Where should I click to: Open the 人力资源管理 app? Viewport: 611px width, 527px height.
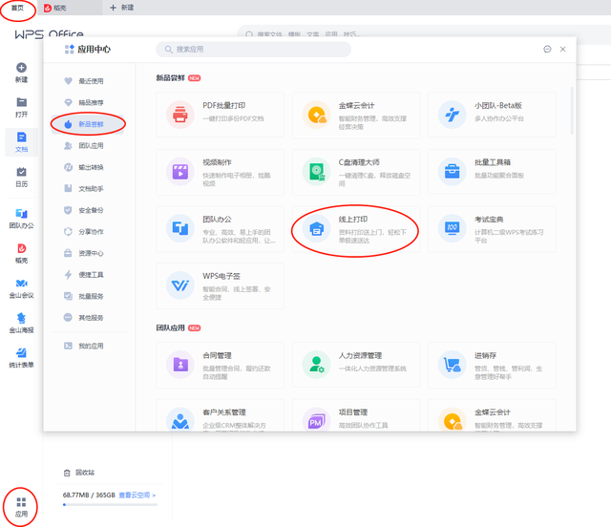coord(316,364)
